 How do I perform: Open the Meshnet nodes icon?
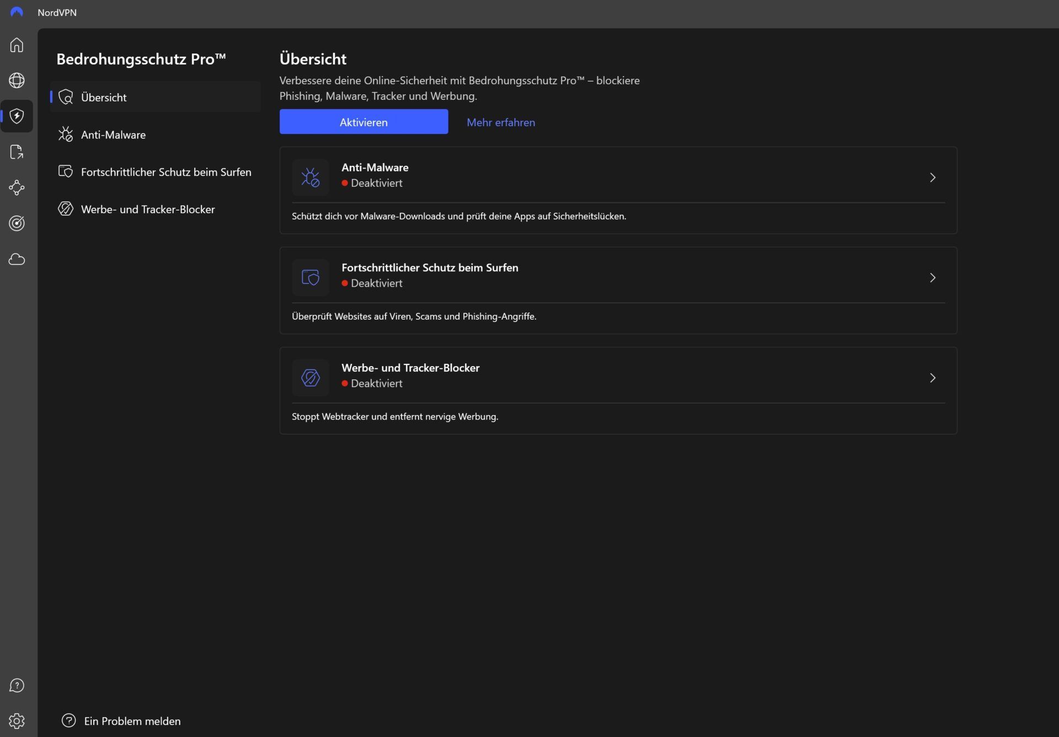[17, 187]
